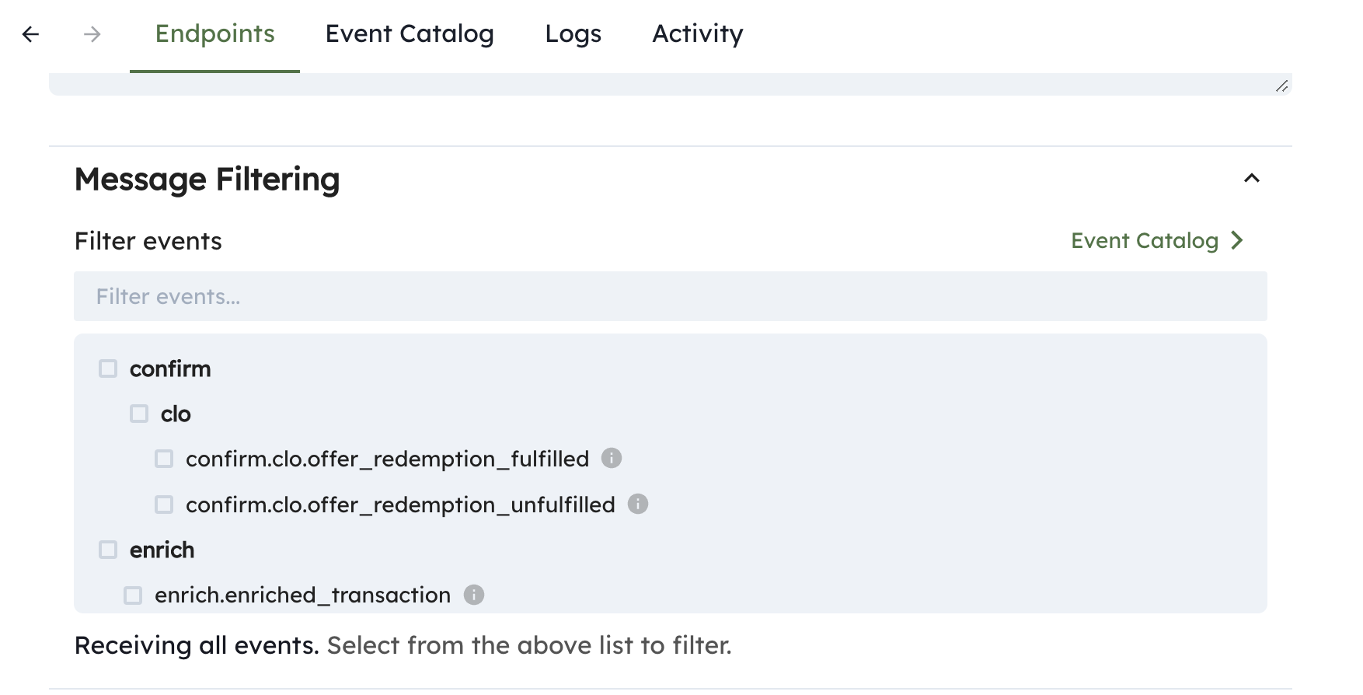The height and width of the screenshot is (695, 1363).
Task: Click the textarea resize handle
Action: (1281, 86)
